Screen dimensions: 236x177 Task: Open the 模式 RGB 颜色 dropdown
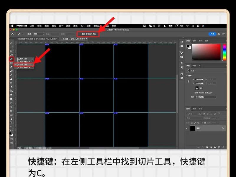point(206,97)
